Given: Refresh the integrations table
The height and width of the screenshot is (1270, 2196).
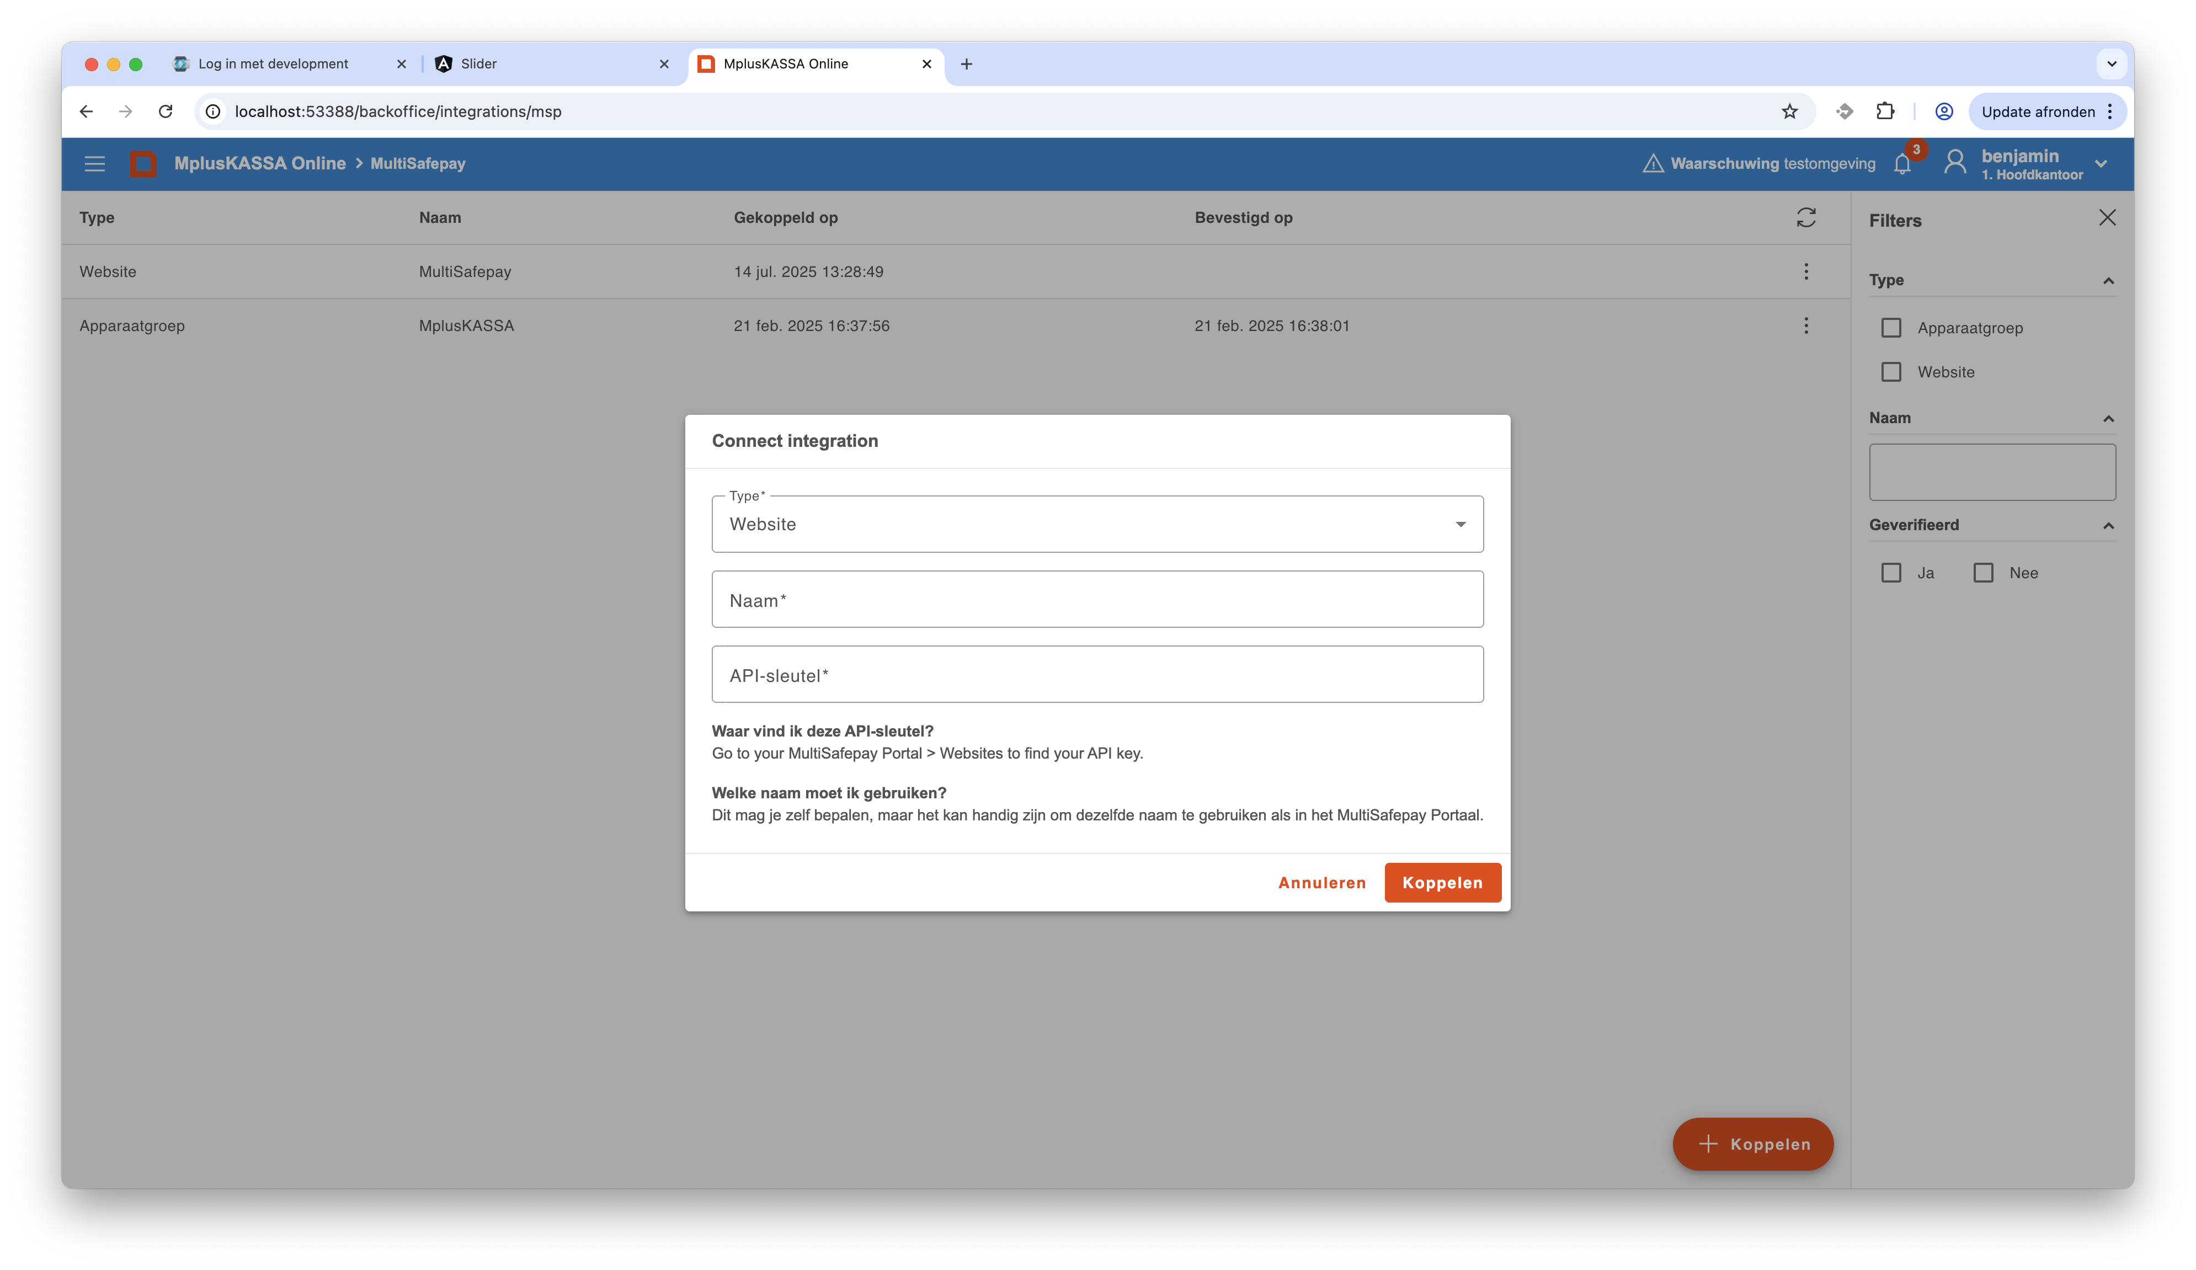Looking at the screenshot, I should click(1806, 218).
